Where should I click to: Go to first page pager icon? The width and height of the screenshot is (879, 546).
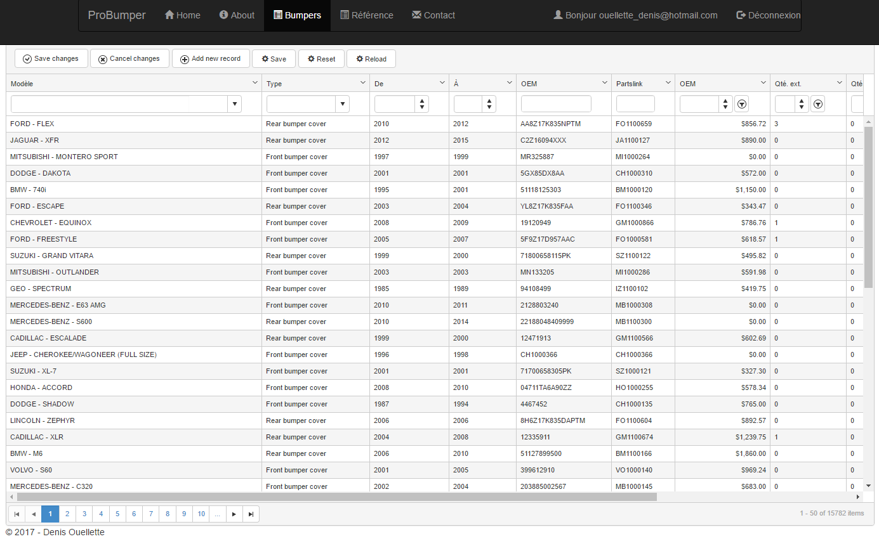[x=17, y=514]
